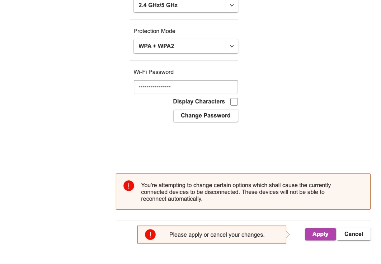Image resolution: width=381 pixels, height=264 pixels.
Task: Click warning icon beside apply-or-cancel notice
Action: coord(150,235)
